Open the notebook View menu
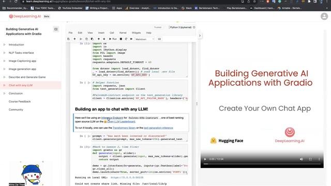 (x=90, y=33)
